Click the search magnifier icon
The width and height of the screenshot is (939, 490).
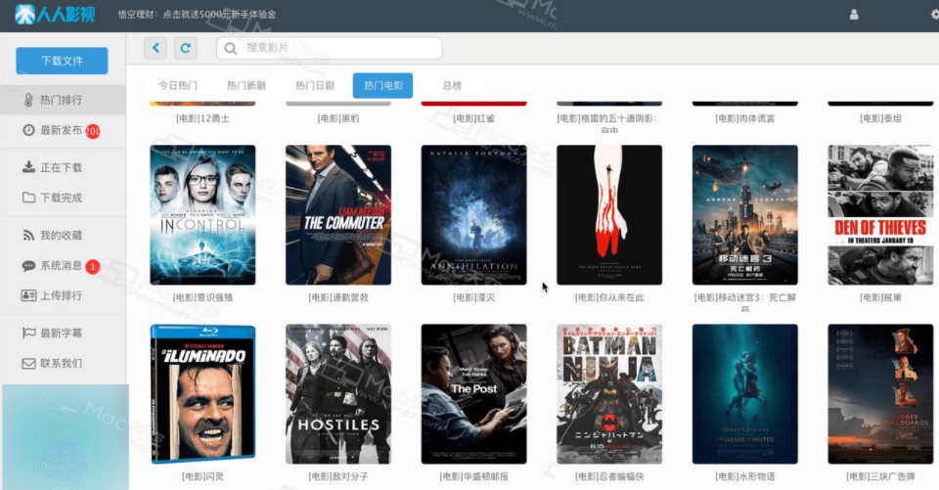231,48
